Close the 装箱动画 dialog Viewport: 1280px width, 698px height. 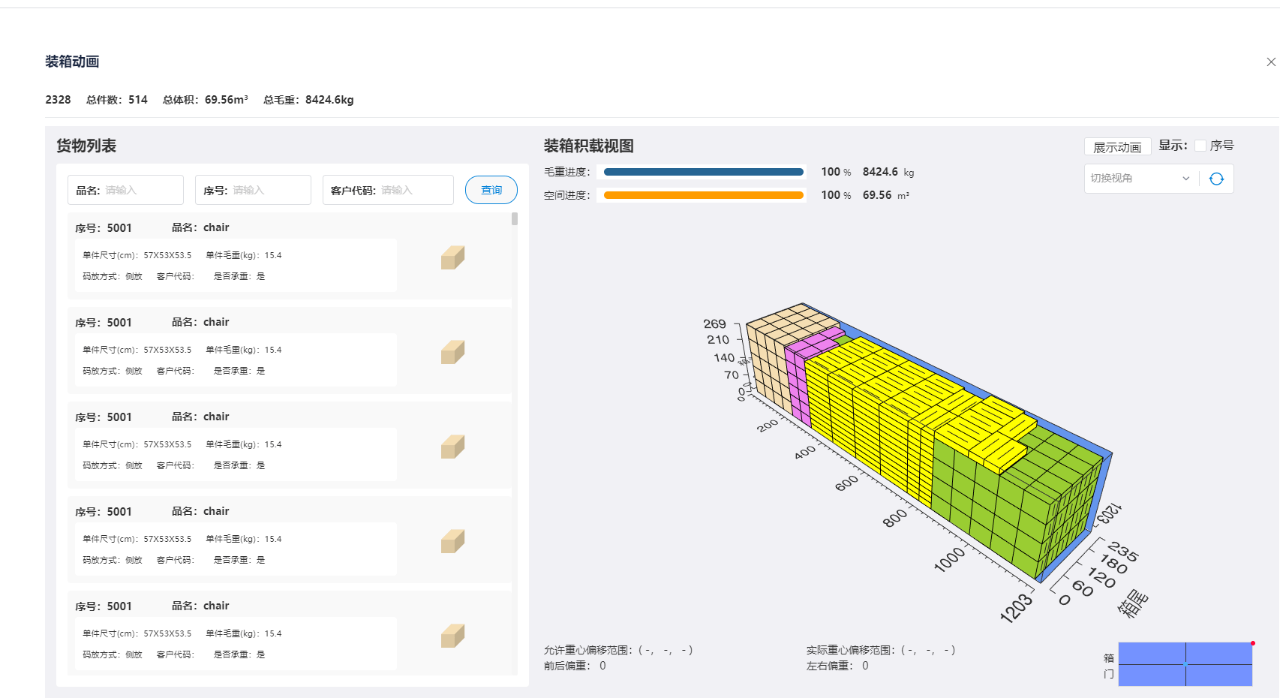click(x=1269, y=62)
